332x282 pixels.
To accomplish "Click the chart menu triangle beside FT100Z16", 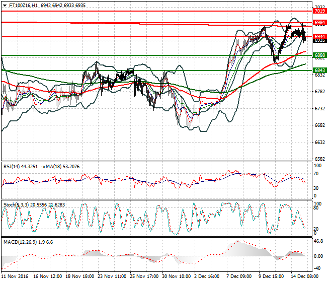I will pos(5,6).
